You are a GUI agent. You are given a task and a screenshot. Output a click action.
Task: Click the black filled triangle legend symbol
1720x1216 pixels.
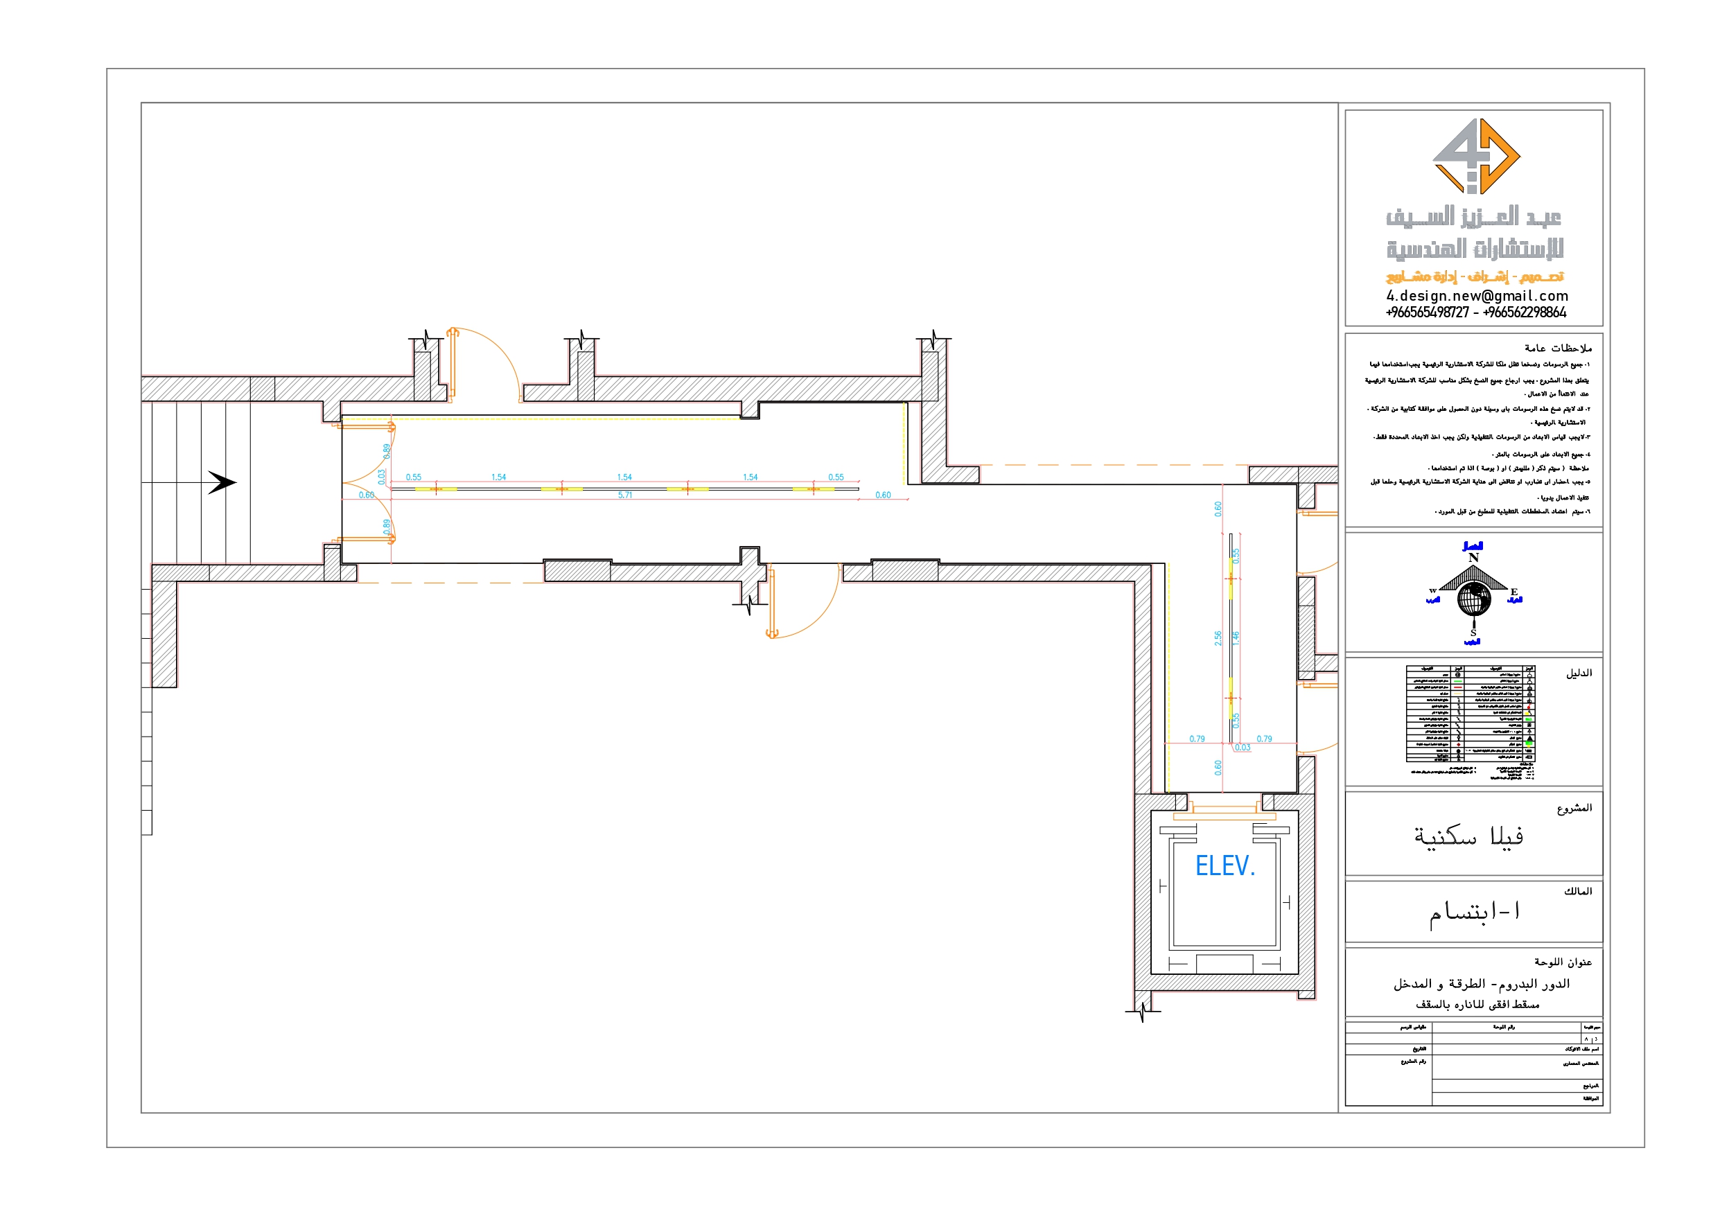tap(1529, 738)
